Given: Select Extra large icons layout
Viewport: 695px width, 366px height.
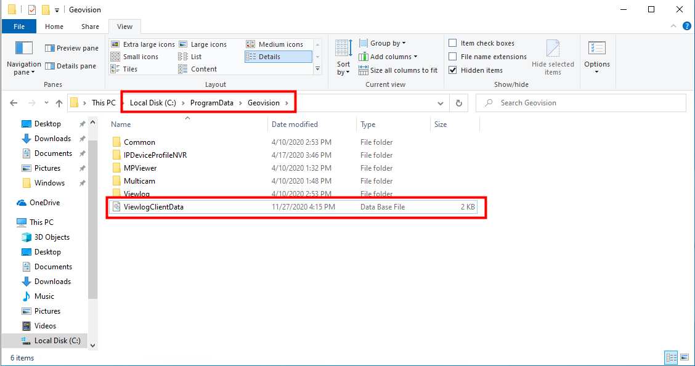Looking at the screenshot, I should coord(143,44).
